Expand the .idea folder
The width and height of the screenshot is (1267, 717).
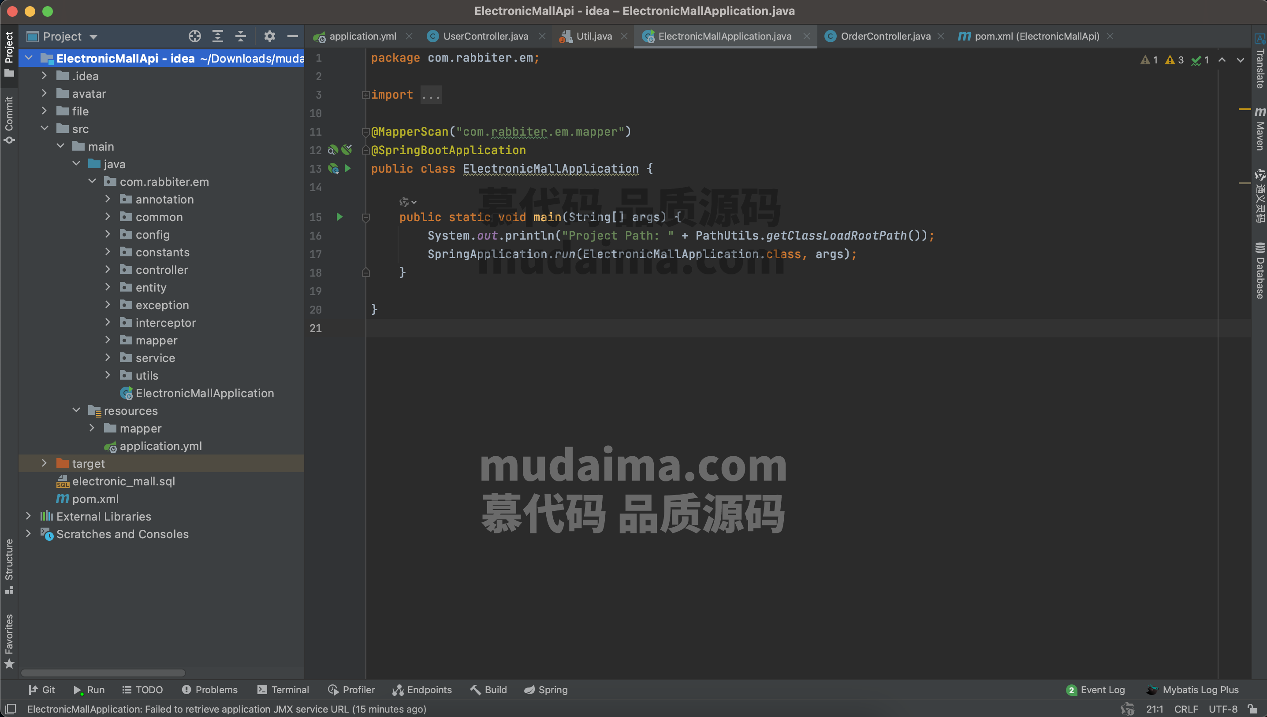(x=45, y=76)
